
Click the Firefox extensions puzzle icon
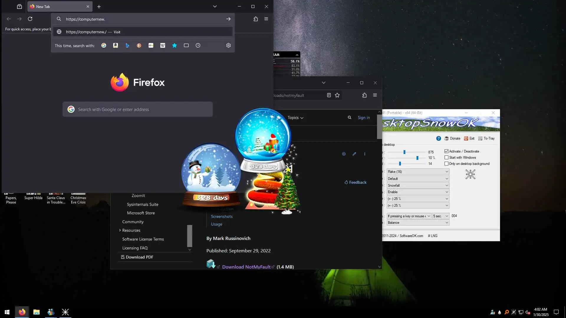pyautogui.click(x=256, y=19)
